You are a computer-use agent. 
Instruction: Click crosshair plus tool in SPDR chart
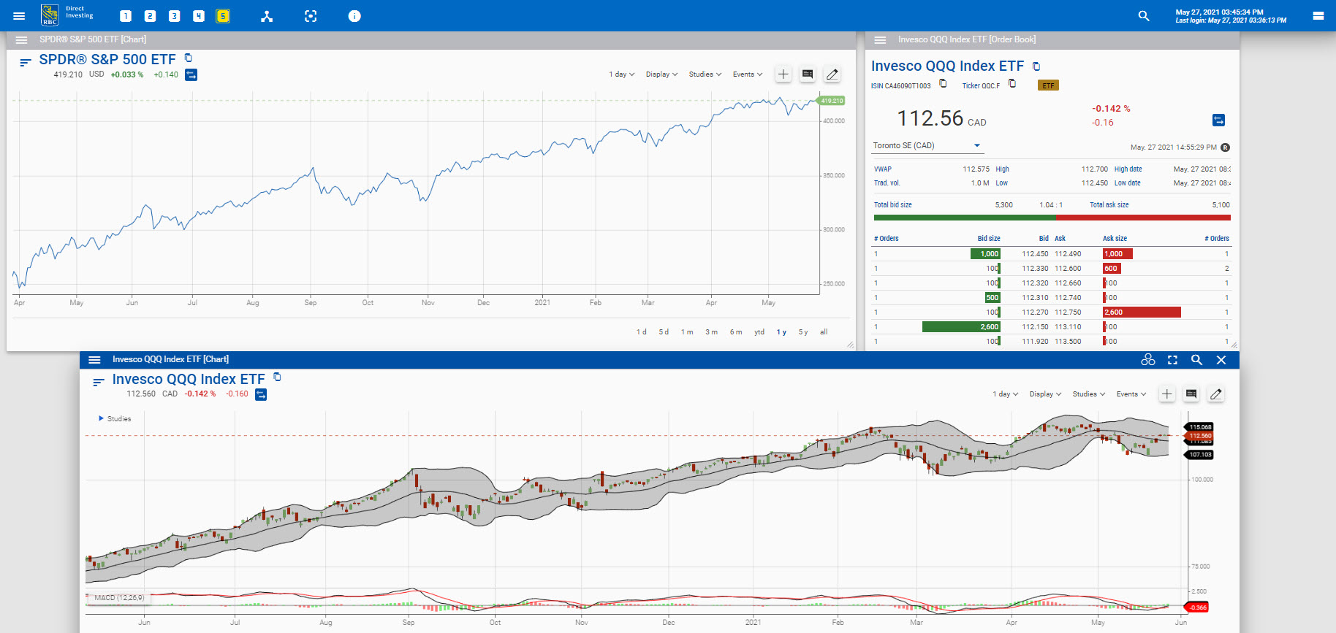tap(783, 74)
